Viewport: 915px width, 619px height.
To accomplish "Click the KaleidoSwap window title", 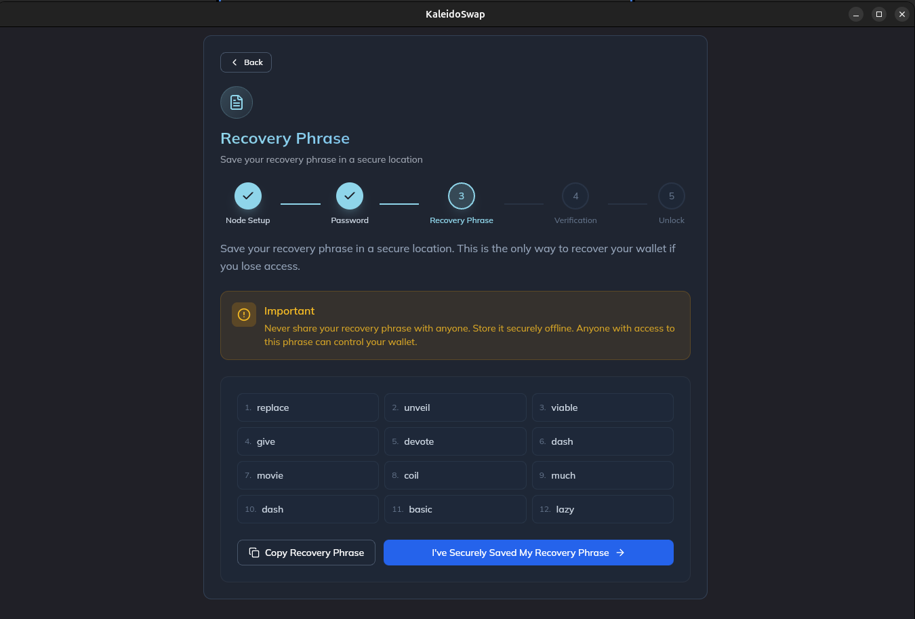I will [455, 14].
